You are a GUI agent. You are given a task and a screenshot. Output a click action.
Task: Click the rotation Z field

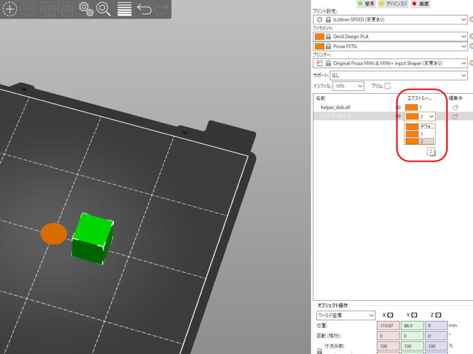(436, 336)
